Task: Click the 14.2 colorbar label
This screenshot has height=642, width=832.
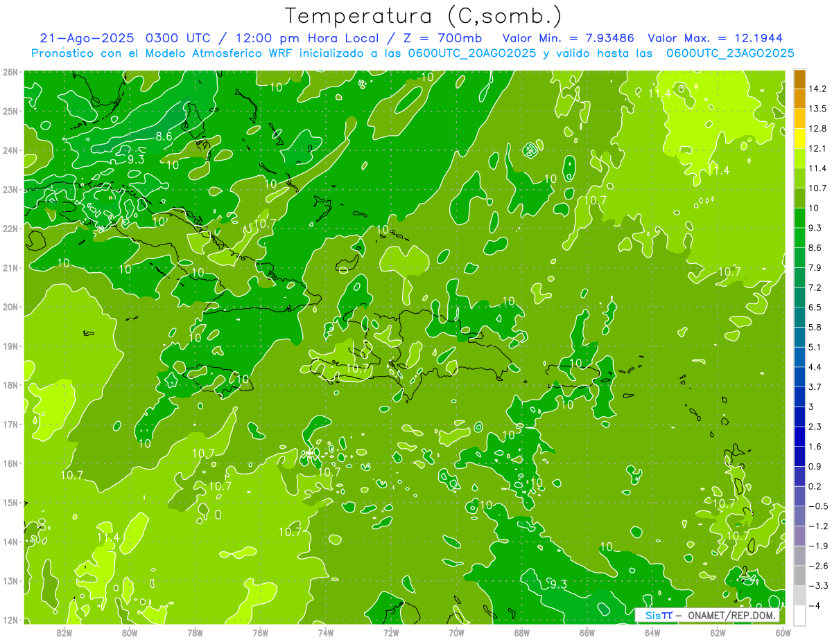Action: pyautogui.click(x=817, y=89)
